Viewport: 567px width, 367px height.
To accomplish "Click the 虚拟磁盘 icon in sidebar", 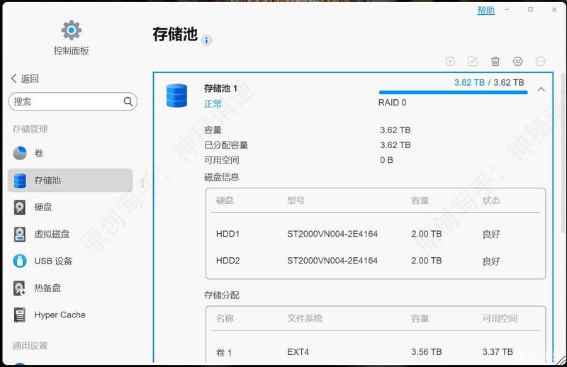I will point(20,235).
